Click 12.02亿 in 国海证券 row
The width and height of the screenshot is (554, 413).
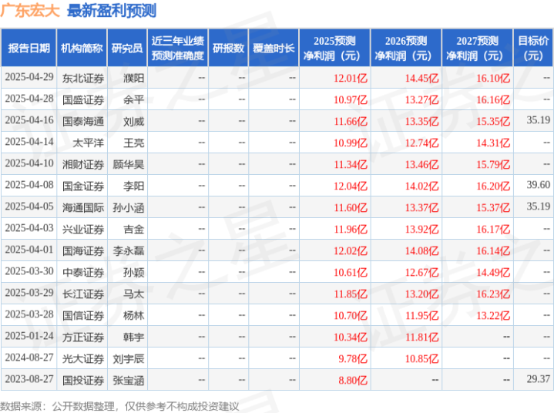351,250
